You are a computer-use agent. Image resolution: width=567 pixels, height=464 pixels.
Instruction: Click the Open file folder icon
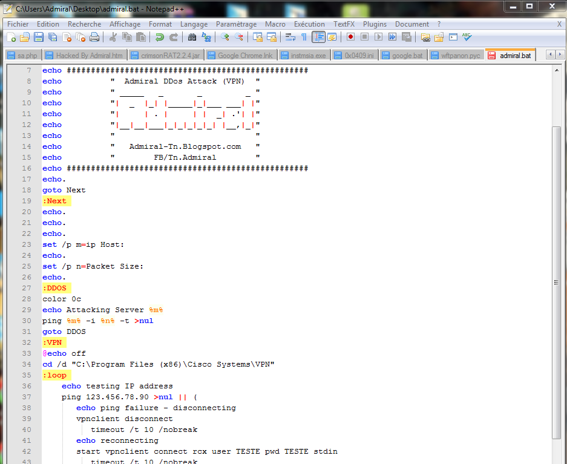coord(25,38)
